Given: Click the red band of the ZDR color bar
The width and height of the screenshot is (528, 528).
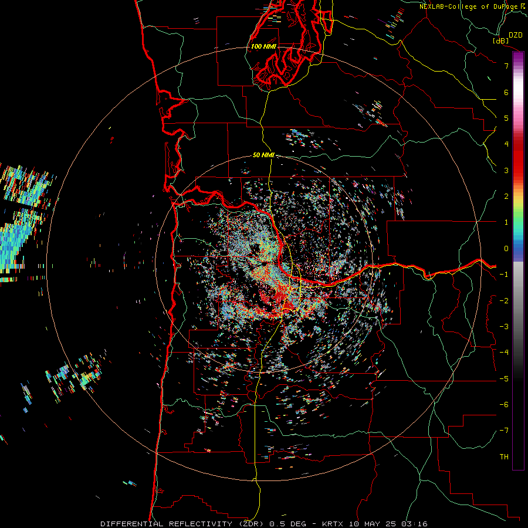Looking at the screenshot, I should click(518, 158).
